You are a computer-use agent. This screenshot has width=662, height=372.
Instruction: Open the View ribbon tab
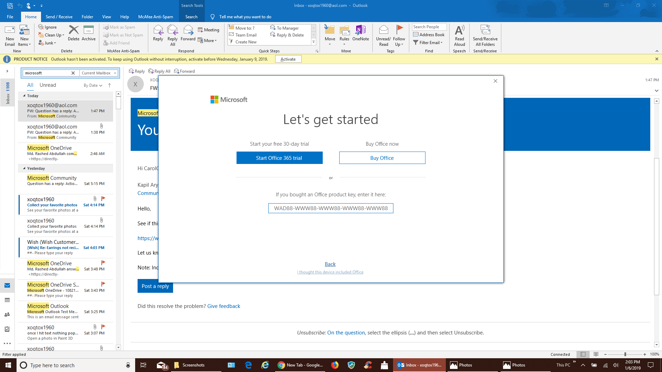click(107, 17)
